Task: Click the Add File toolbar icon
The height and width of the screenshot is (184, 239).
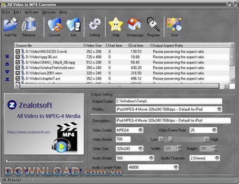Action: tap(11, 24)
